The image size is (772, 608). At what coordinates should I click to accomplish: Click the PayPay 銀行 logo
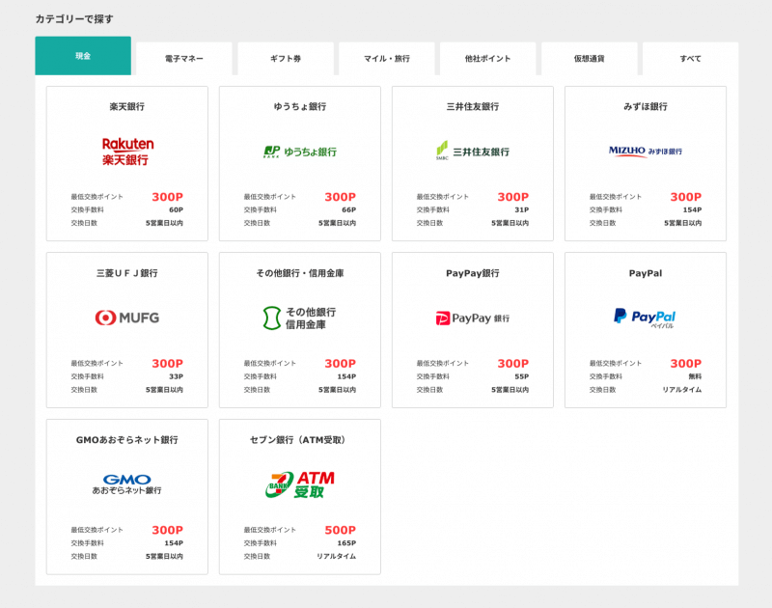pos(473,318)
